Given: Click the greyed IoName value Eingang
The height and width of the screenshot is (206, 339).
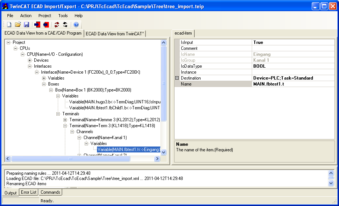Looking at the screenshot, I should click(x=262, y=54).
